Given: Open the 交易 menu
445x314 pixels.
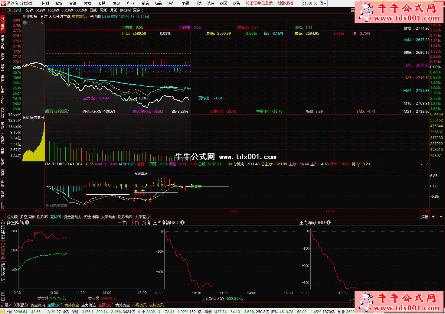Looking at the screenshot, I should point(236,3).
